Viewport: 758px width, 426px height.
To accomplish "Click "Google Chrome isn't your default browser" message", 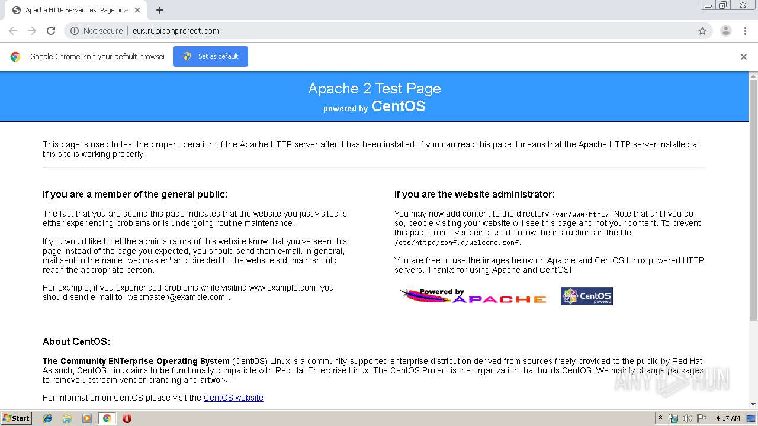I will point(98,57).
